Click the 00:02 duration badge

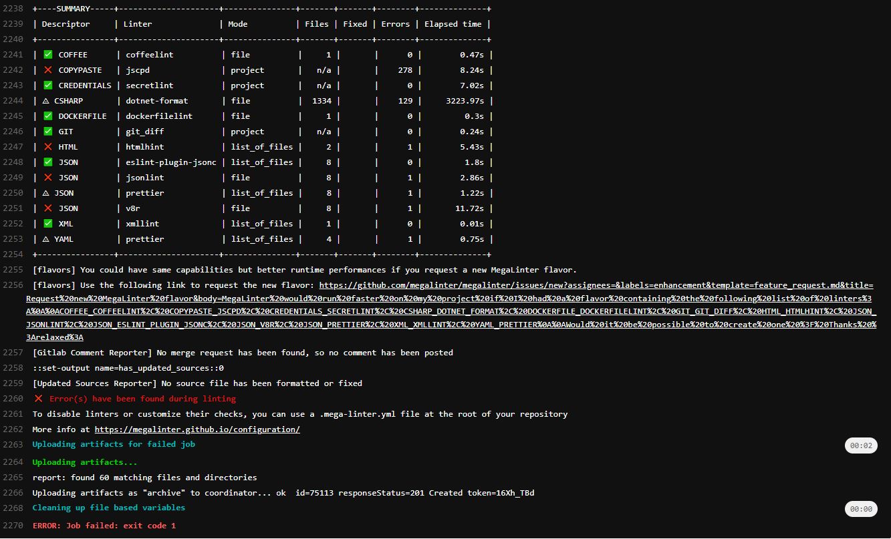pyautogui.click(x=861, y=444)
